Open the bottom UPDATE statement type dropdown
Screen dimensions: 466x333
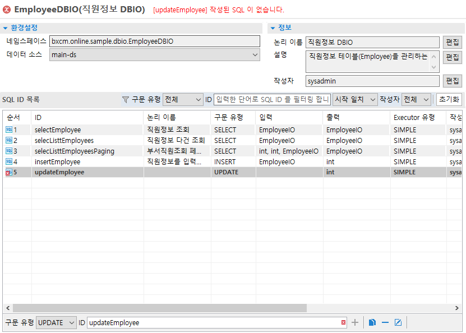(56, 322)
